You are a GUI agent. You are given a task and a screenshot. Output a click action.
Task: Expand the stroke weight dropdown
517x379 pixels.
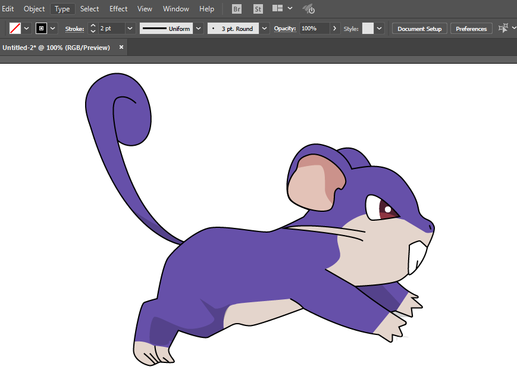click(x=130, y=29)
